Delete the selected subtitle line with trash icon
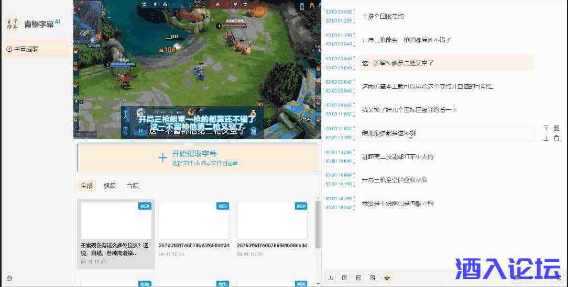 tap(556, 139)
